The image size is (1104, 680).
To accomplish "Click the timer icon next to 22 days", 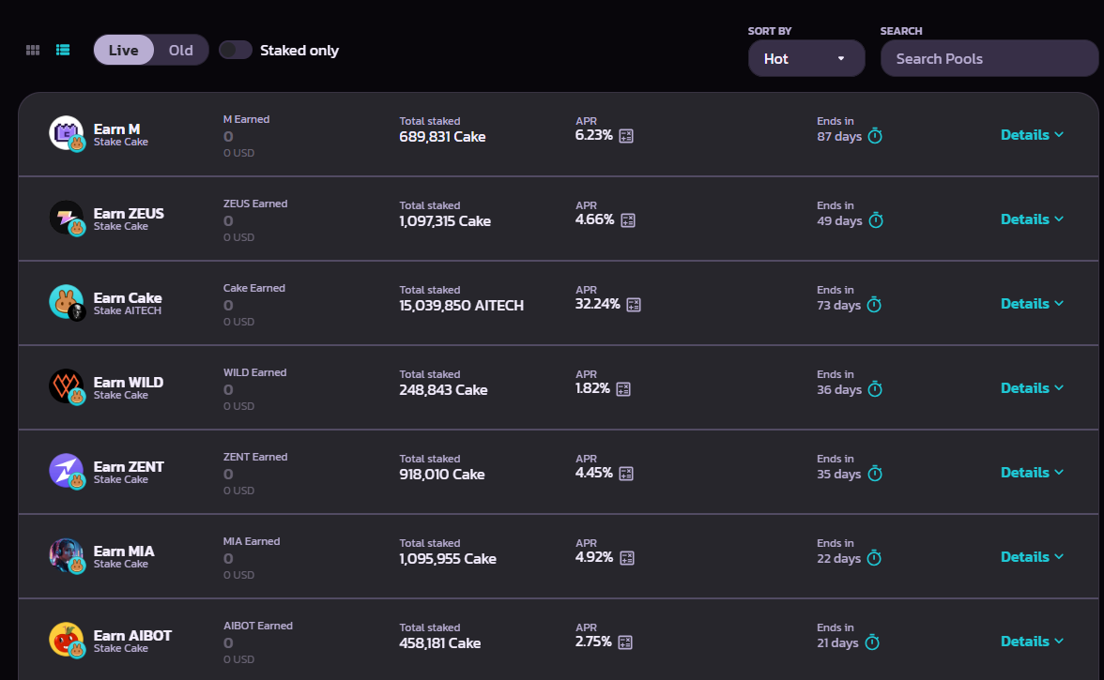I will 875,558.
